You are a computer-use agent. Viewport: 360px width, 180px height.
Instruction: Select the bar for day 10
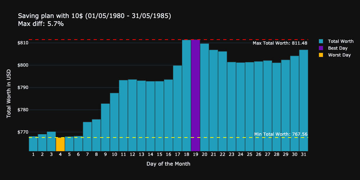(x=114, y=122)
